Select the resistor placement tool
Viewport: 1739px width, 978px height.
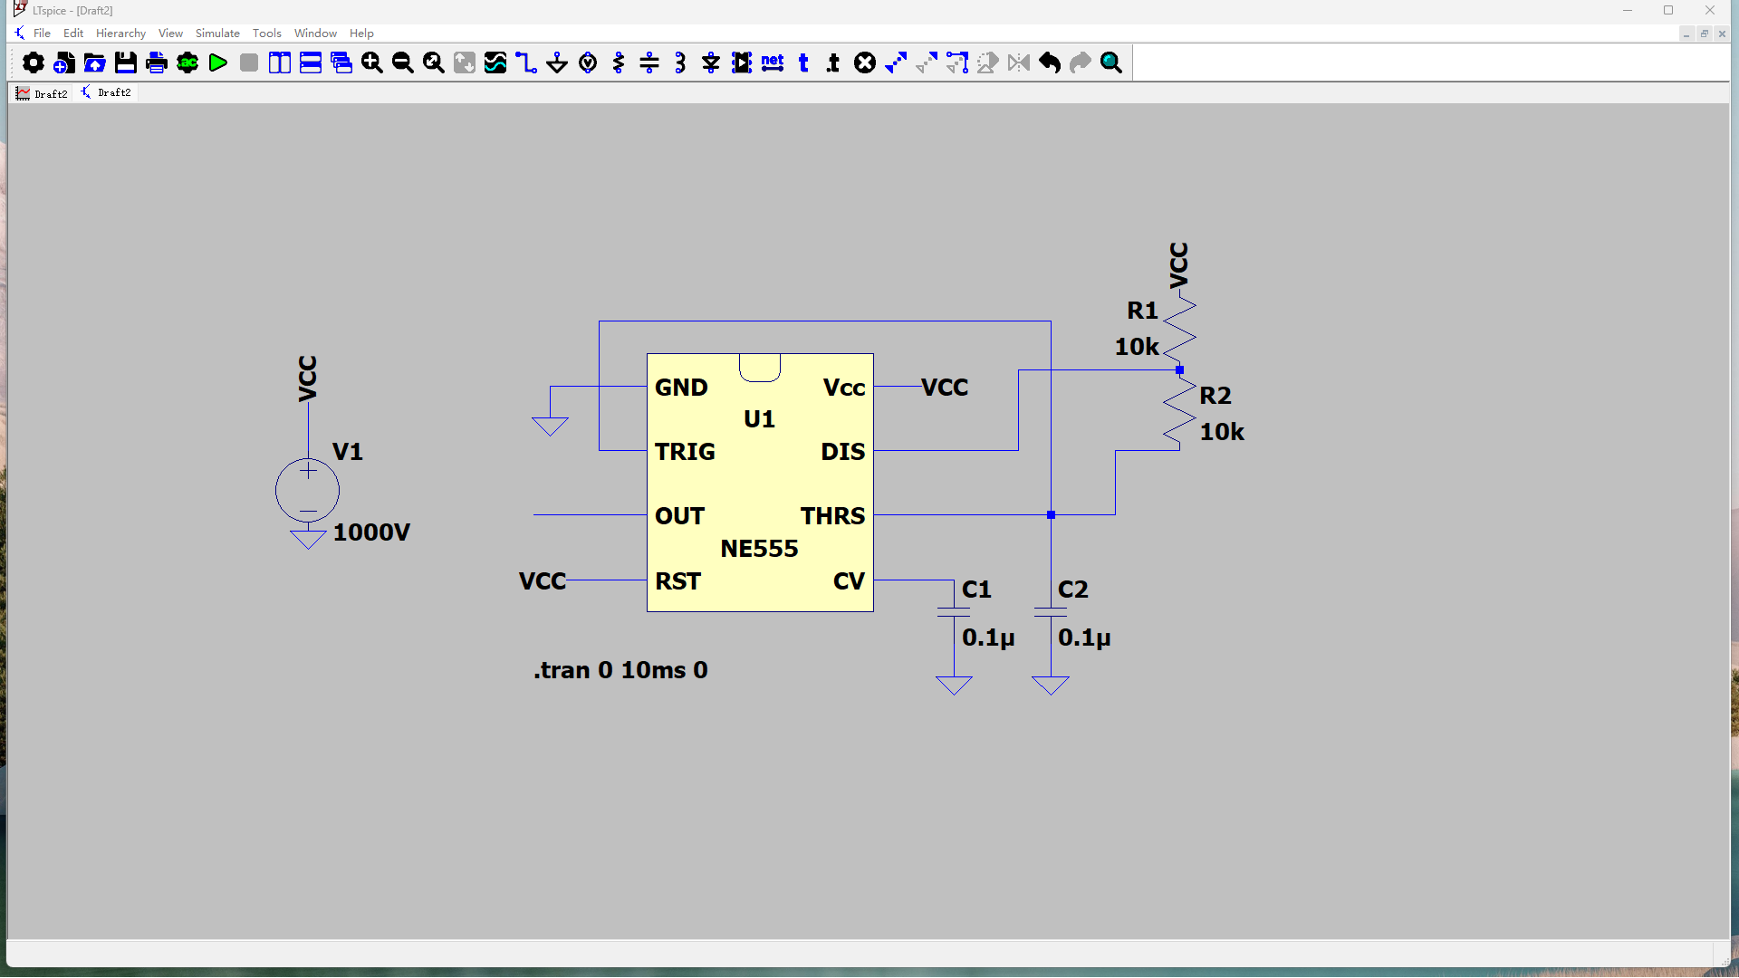coord(619,62)
